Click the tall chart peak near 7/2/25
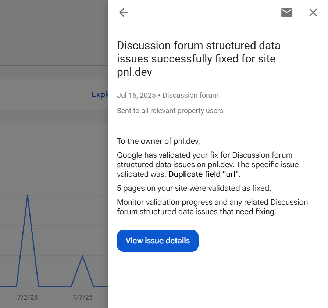The width and height of the screenshot is (328, 308). pos(28,195)
